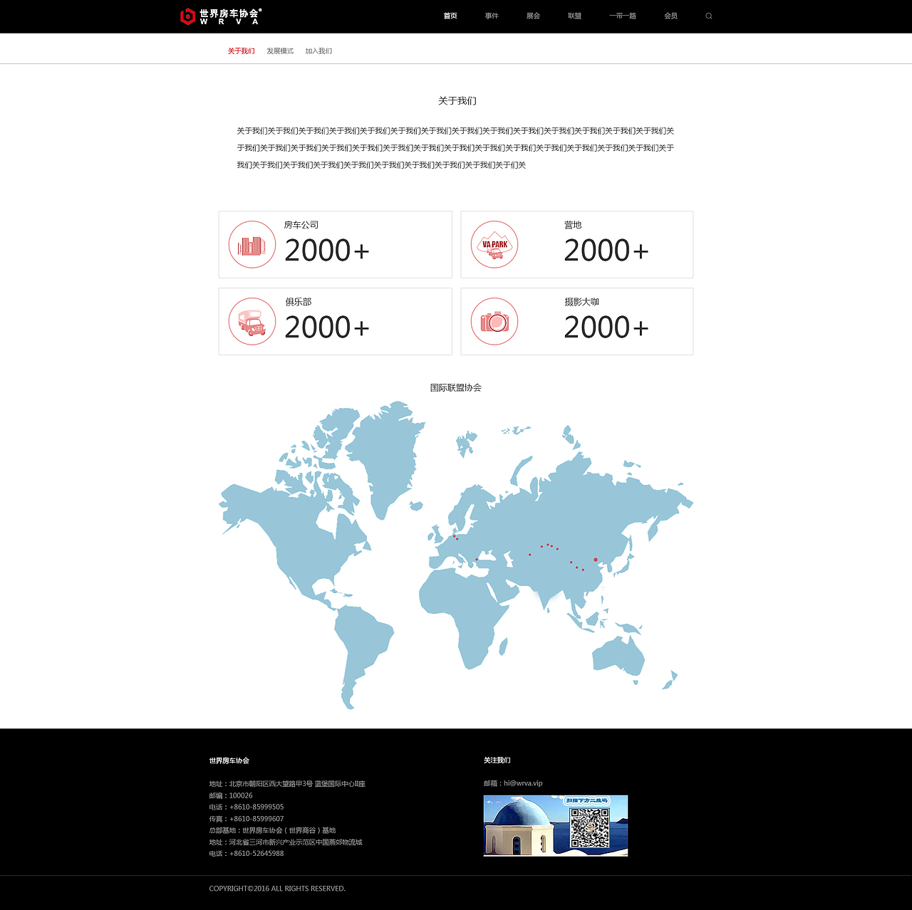Select the 摄影大咖 camera icon

coord(494,321)
